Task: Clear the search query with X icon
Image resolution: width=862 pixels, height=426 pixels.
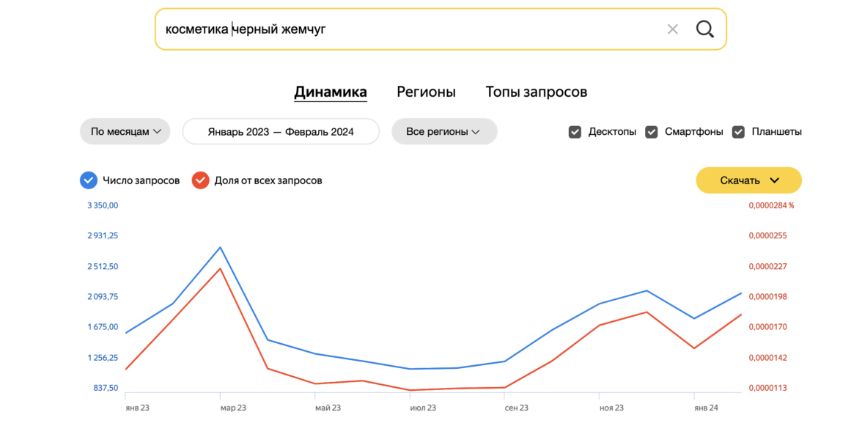Action: [673, 29]
